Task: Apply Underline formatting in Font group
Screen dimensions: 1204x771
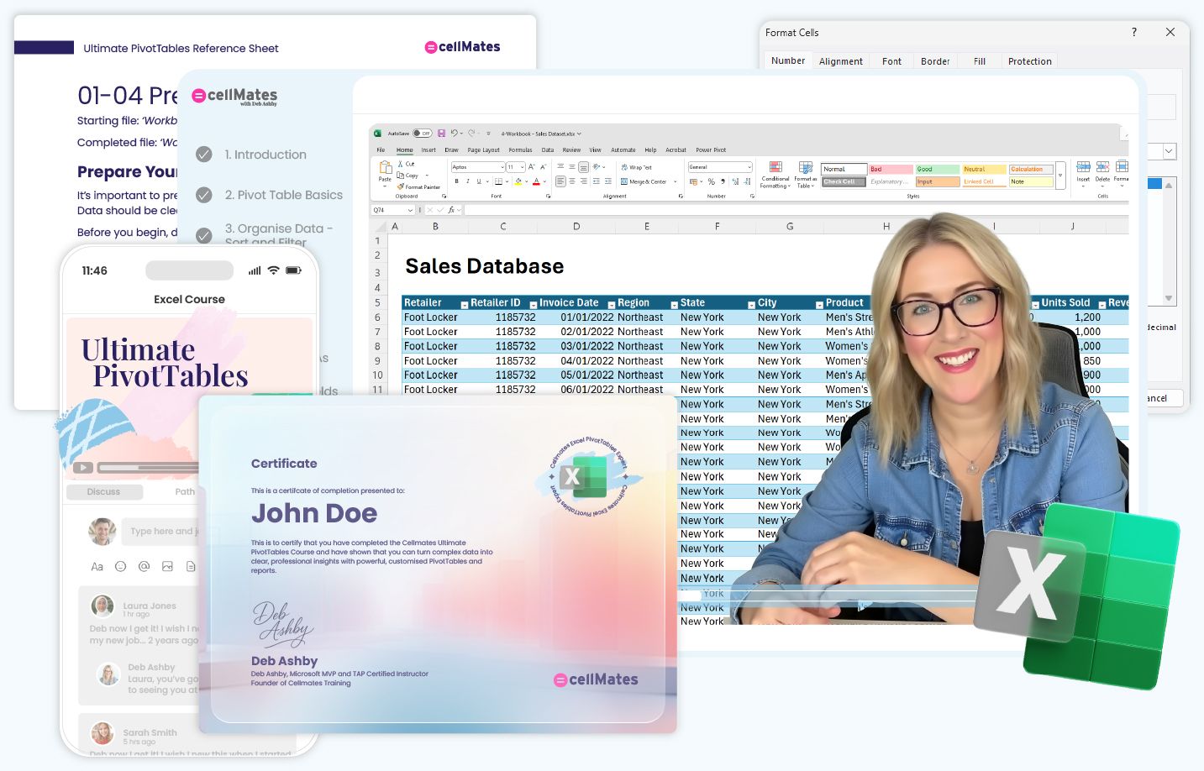Action: (x=479, y=181)
